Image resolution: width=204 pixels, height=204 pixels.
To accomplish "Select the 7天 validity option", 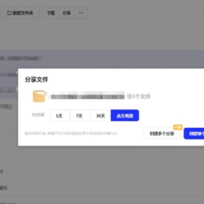I will [x=80, y=116].
